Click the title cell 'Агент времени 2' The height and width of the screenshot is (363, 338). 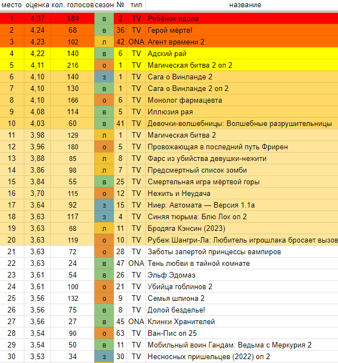(241, 42)
